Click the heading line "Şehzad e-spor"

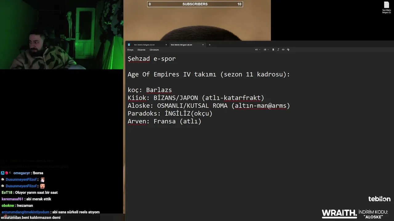click(151, 59)
